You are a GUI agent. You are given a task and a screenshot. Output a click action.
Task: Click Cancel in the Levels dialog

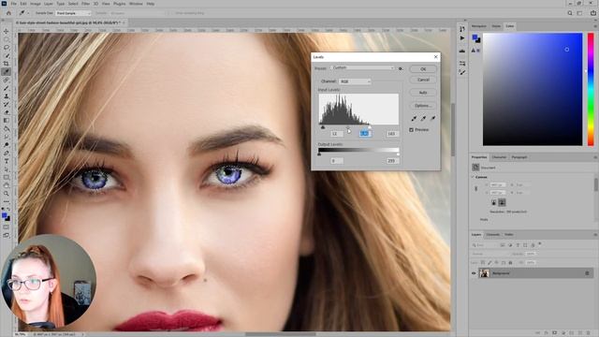[423, 80]
